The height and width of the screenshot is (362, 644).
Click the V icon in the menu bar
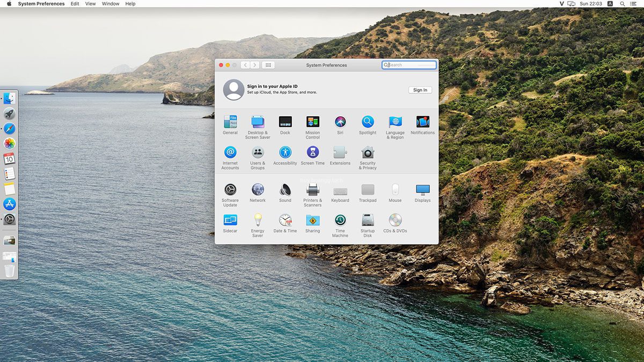pyautogui.click(x=562, y=4)
